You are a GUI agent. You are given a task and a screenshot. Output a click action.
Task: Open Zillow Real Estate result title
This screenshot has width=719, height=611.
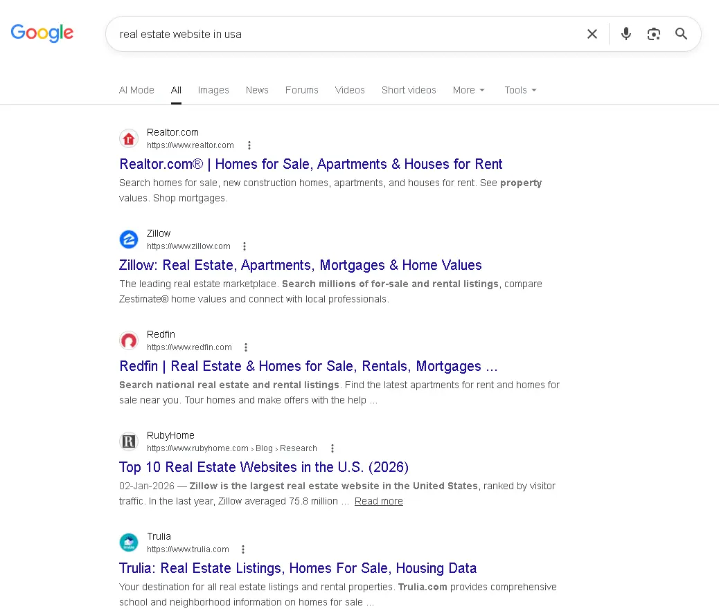(x=301, y=265)
